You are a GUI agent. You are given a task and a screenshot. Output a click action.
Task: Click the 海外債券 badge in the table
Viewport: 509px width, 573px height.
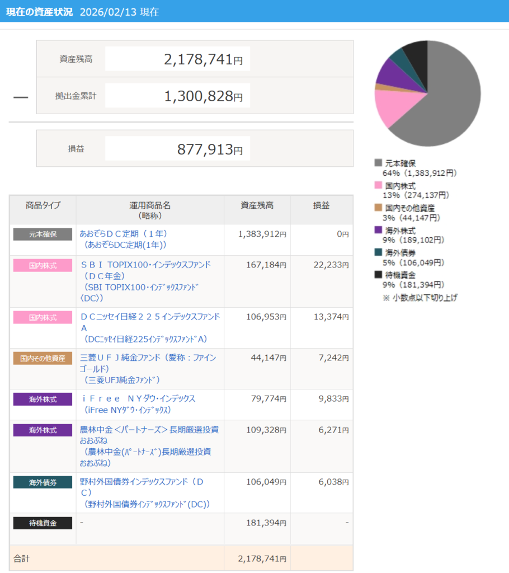[43, 482]
